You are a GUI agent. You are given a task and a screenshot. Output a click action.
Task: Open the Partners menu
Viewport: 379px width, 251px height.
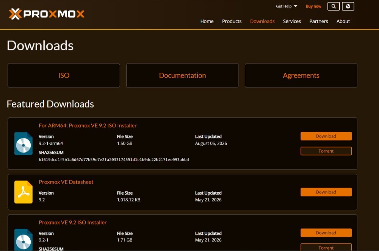pyautogui.click(x=319, y=21)
